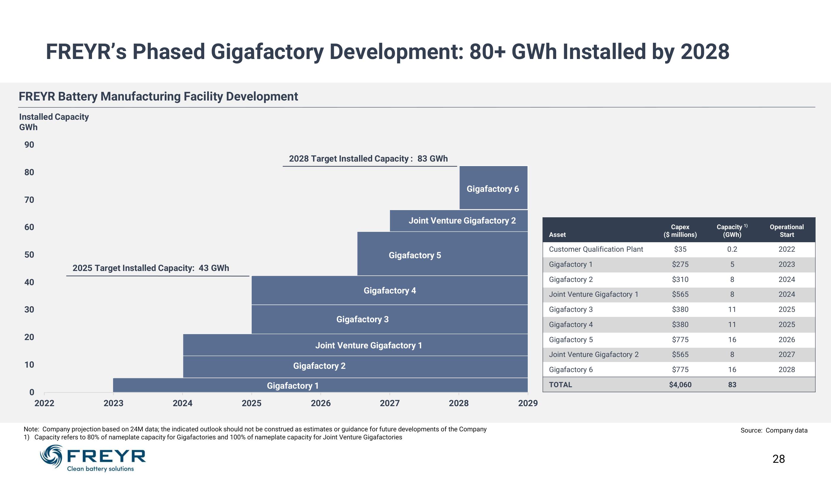Select the 'Gigafactory 2' table row name
This screenshot has width=831, height=504.
click(571, 280)
